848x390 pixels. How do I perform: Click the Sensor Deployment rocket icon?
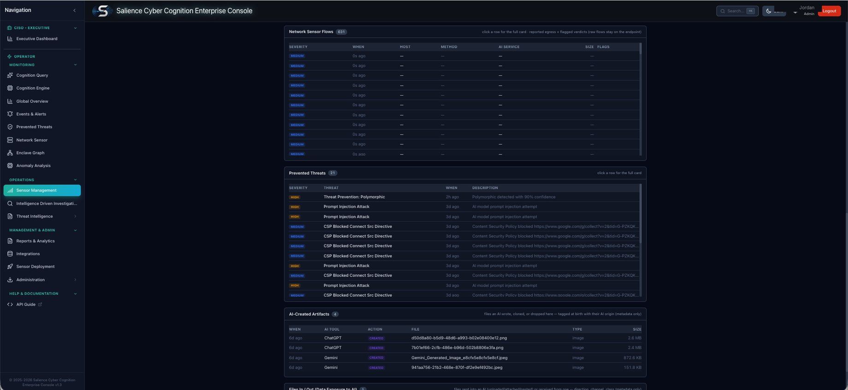point(10,267)
